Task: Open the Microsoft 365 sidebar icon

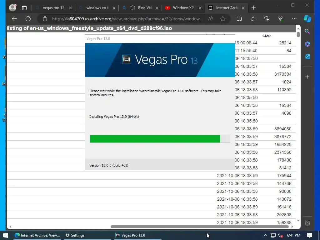Action: pyautogui.click(x=307, y=44)
